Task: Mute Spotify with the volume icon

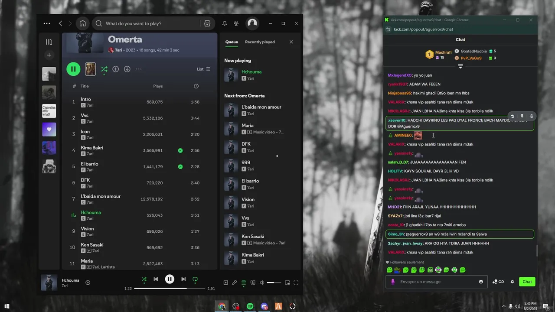Action: point(262,283)
